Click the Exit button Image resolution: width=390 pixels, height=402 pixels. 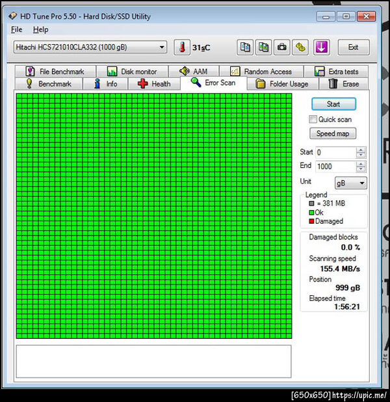click(354, 47)
